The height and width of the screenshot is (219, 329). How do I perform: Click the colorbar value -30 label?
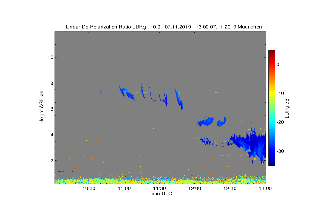pos(280,151)
